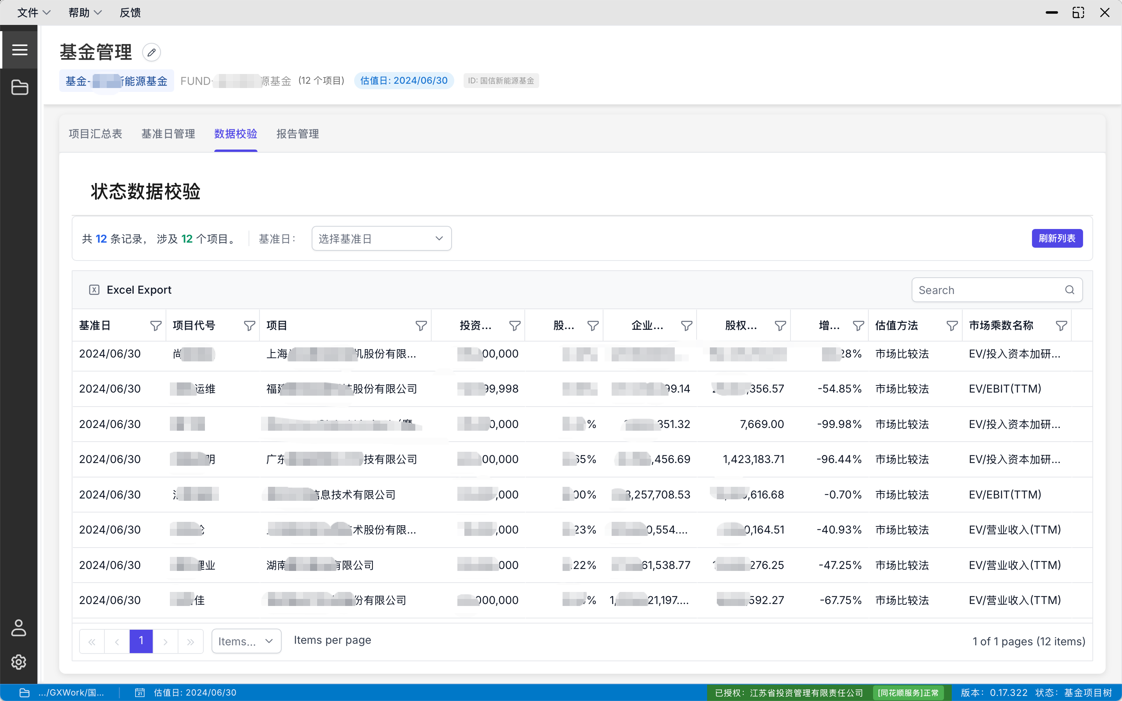1122x701 pixels.
Task: Open the settings gear in the sidebar
Action: (19, 662)
